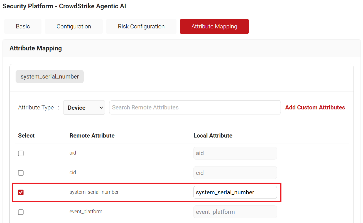Switch to the Basic tab
Viewport: 363px width, 223px height.
(x=23, y=26)
